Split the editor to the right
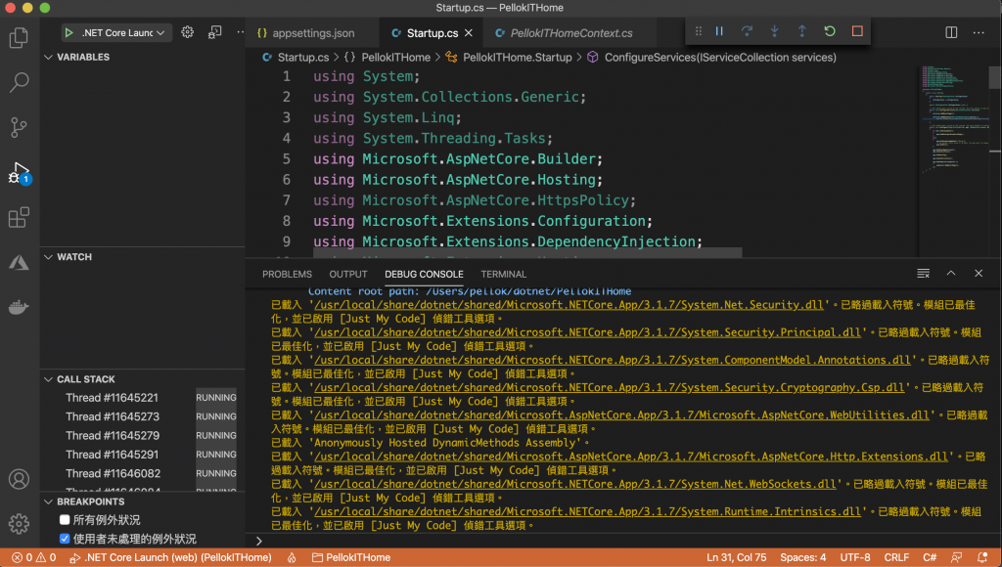 click(951, 32)
